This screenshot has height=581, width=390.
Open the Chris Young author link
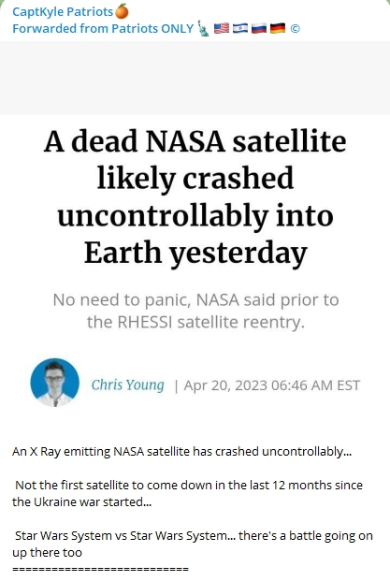[x=127, y=385]
